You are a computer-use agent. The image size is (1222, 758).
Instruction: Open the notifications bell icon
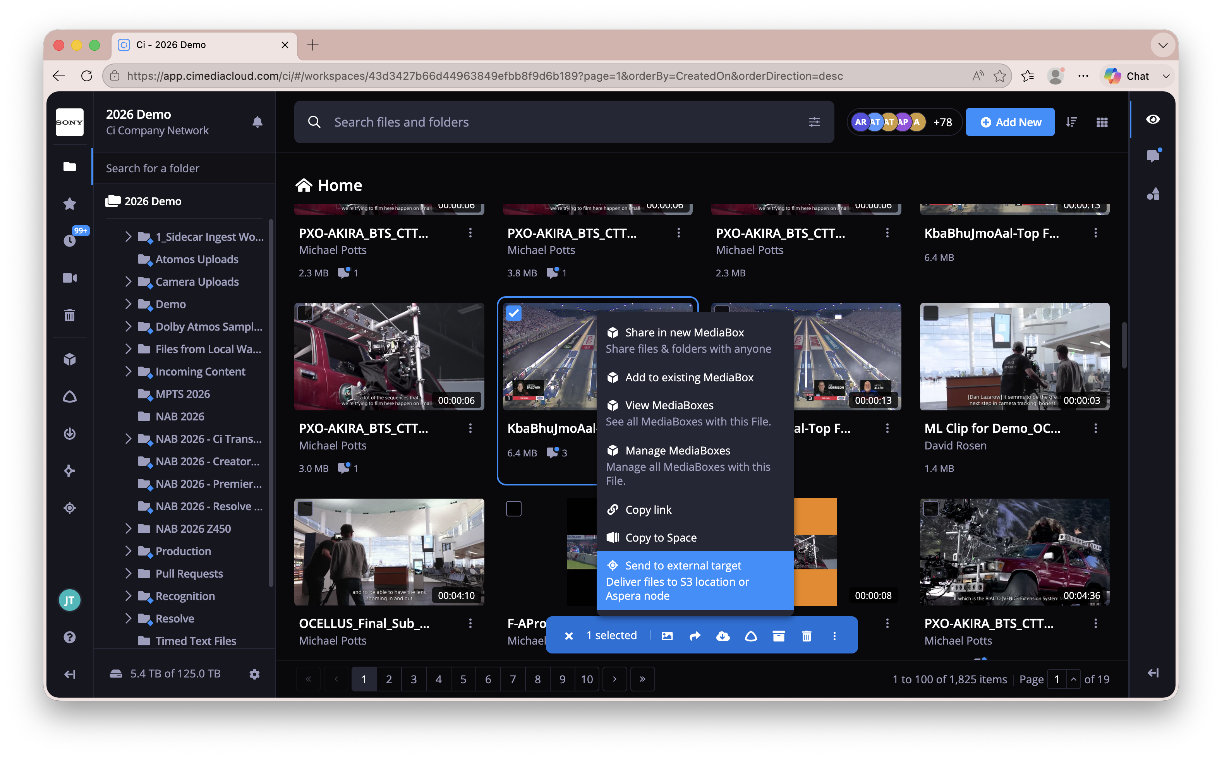(257, 122)
